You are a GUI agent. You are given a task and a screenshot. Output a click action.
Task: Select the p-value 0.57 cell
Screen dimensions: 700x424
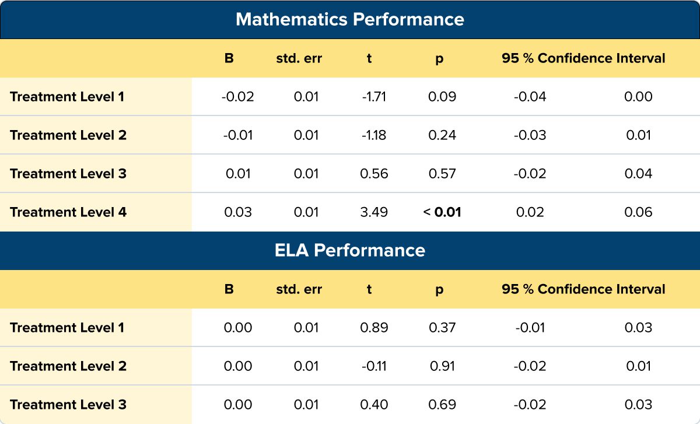(x=442, y=174)
